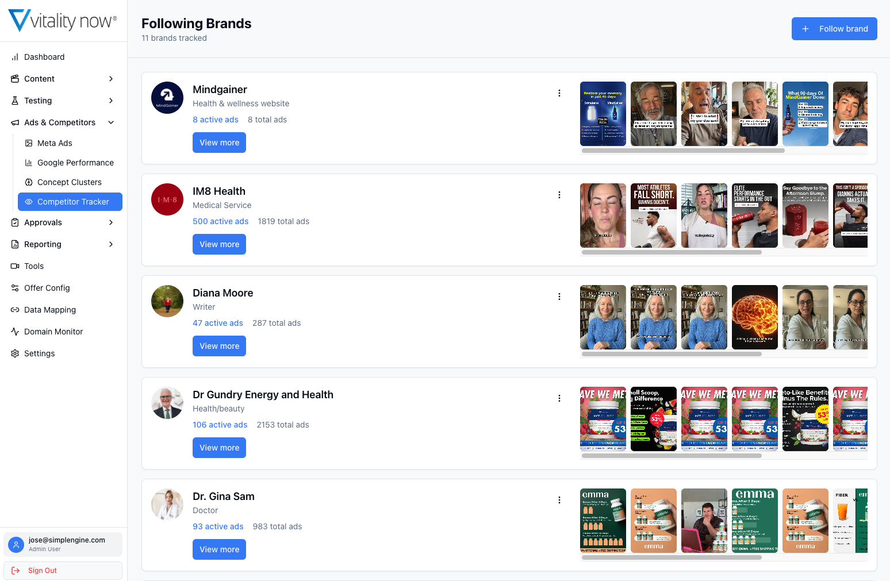Click Dr Gundry profile picture
890x581 pixels.
pyautogui.click(x=167, y=403)
